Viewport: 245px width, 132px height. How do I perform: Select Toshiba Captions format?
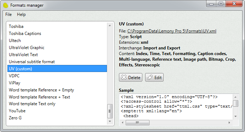coord(57,33)
